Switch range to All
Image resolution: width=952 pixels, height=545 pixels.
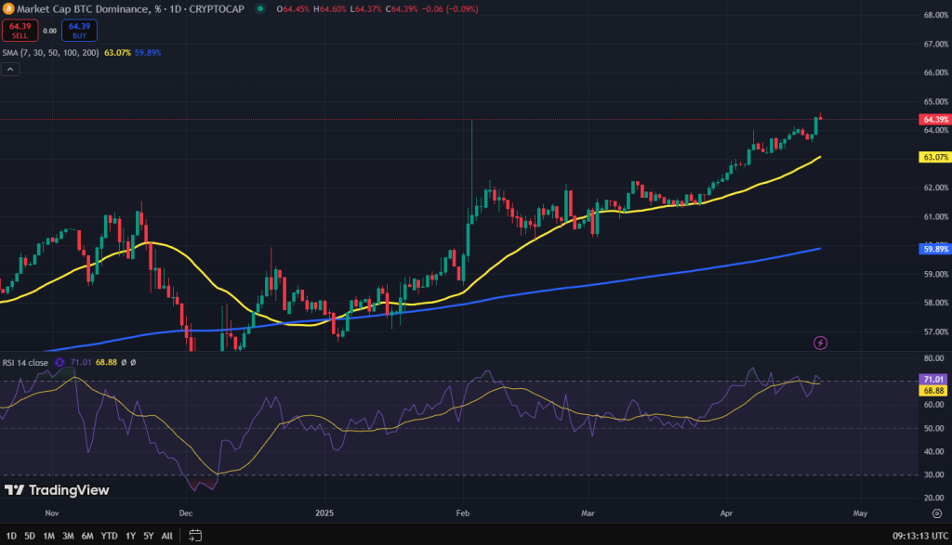pos(167,536)
